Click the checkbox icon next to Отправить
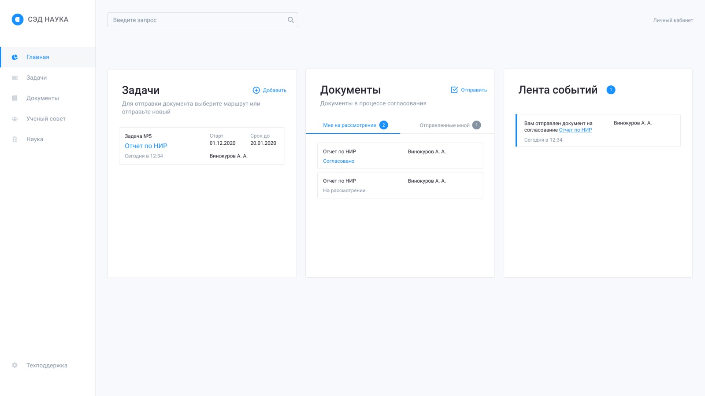Image resolution: width=705 pixels, height=396 pixels. point(454,90)
